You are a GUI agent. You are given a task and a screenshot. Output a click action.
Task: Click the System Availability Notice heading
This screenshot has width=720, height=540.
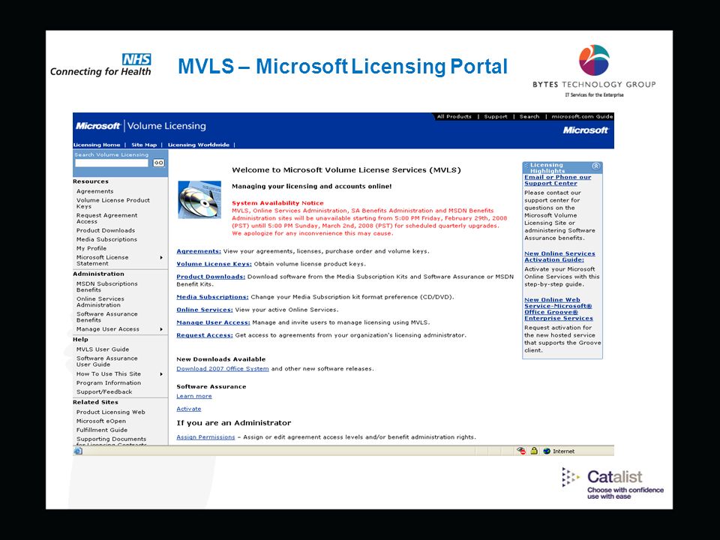(277, 203)
